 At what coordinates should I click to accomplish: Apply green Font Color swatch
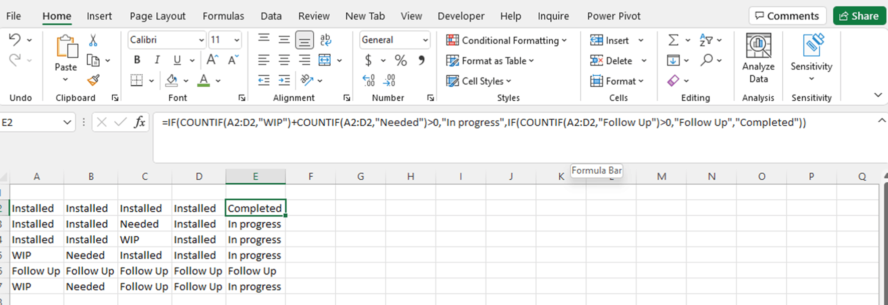click(203, 80)
